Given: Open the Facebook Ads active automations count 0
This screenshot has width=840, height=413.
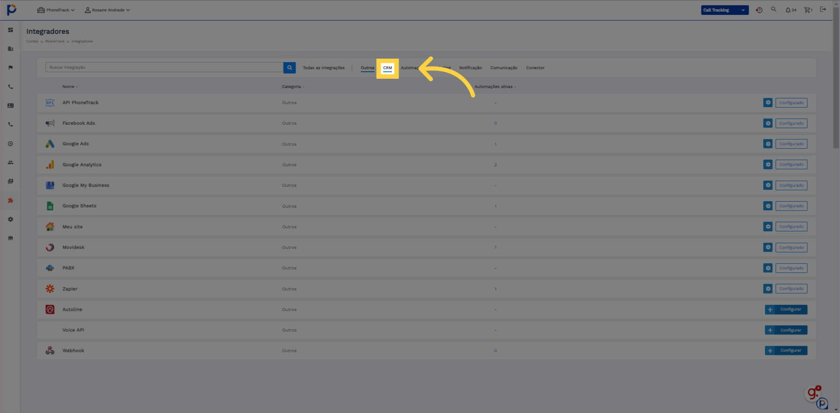Looking at the screenshot, I should point(495,123).
